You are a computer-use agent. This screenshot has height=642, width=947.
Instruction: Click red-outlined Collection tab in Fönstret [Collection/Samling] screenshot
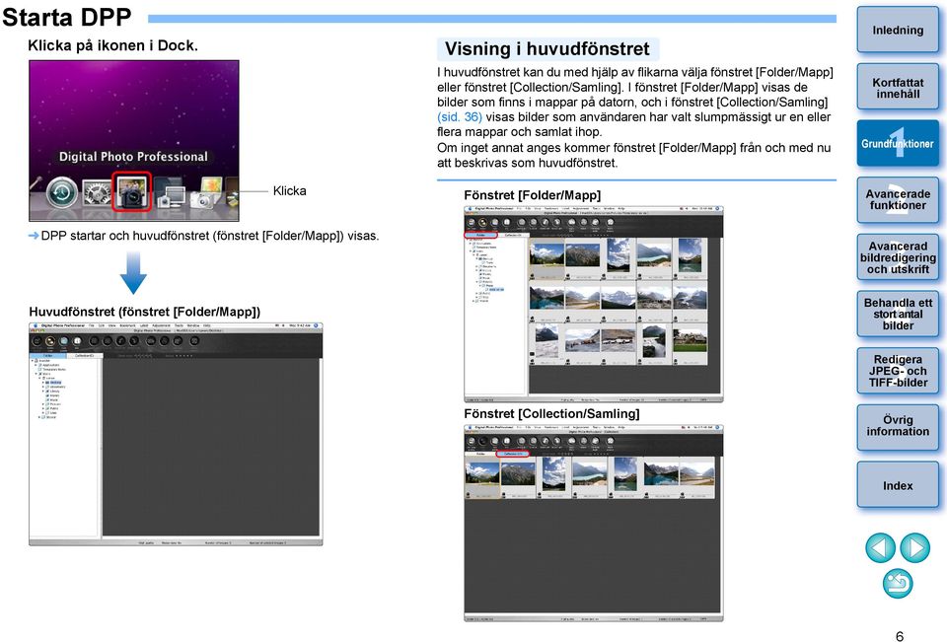pos(513,454)
